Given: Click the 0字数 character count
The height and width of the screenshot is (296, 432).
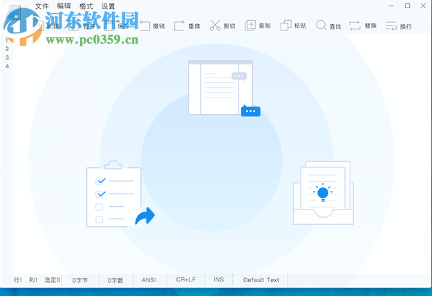Looking at the screenshot, I should 115,281.
